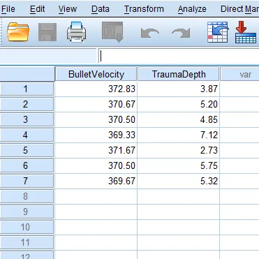Screen dimensions: 259x259
Task: Select the TraumaDepth column header
Action: point(179,74)
